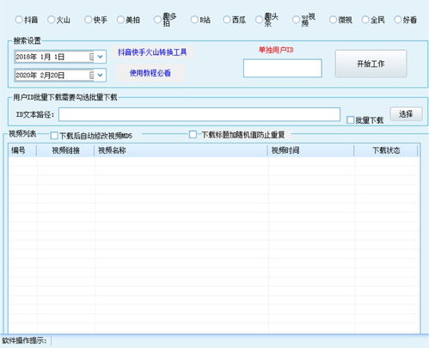Pick the uc视频 radio option
This screenshot has width=429, height=348.
296,20
